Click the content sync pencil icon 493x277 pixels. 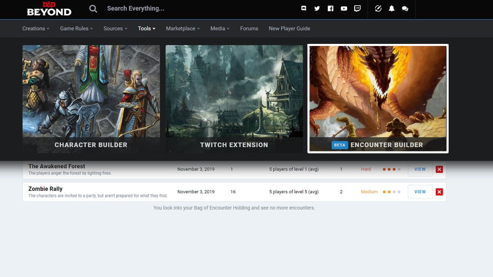[378, 9]
